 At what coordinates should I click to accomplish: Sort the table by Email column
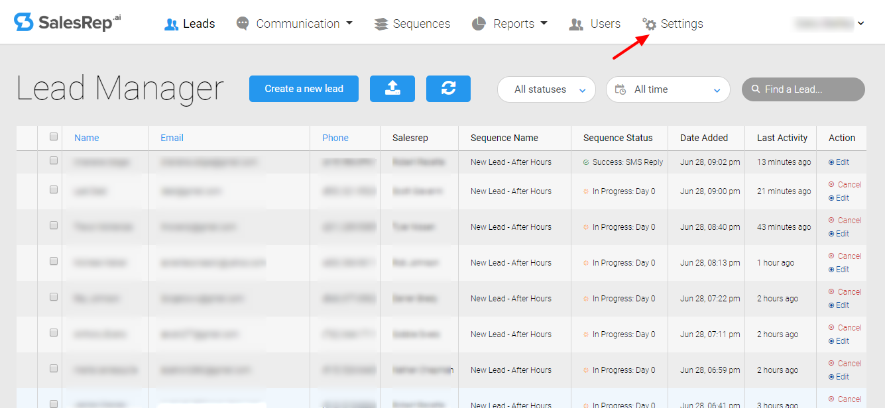pyautogui.click(x=172, y=138)
